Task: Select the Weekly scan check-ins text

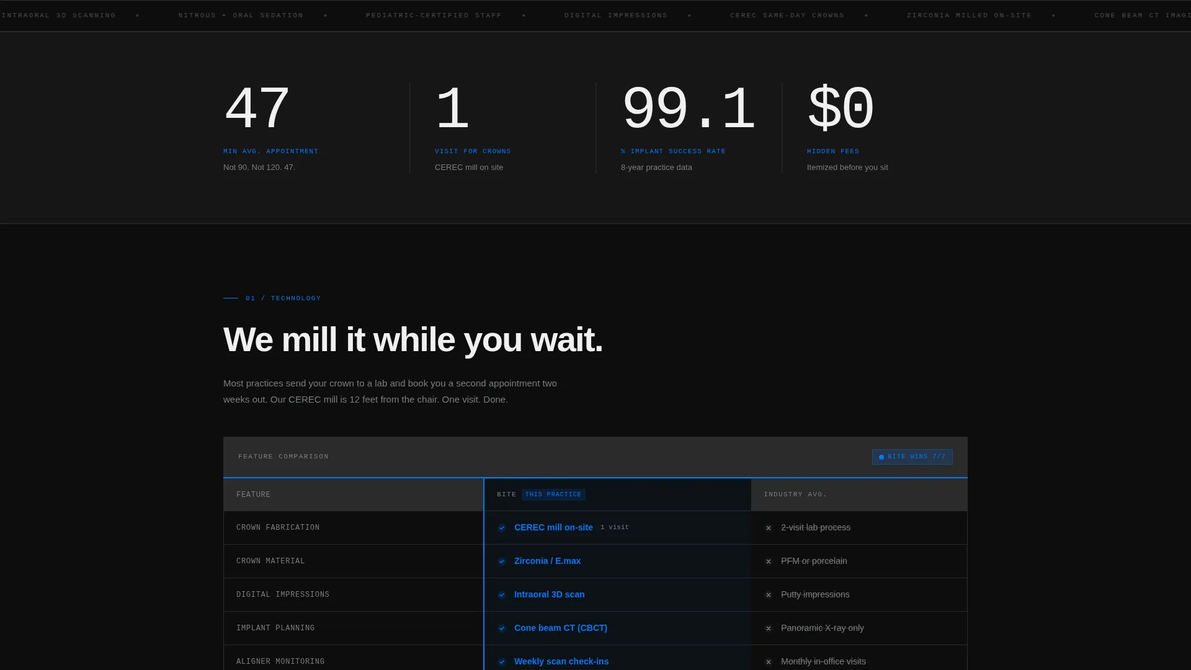Action: [561, 661]
